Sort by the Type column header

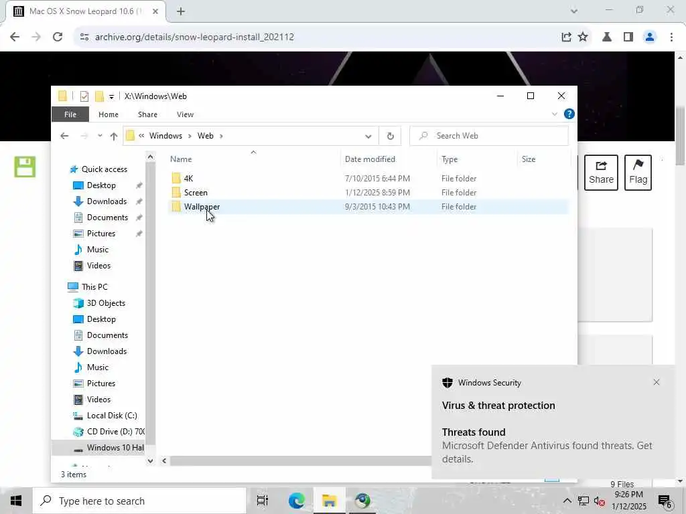pos(450,159)
